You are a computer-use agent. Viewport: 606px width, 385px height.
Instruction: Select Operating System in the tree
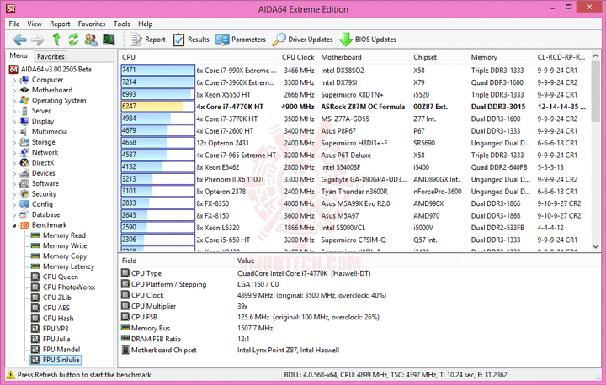[x=59, y=100]
